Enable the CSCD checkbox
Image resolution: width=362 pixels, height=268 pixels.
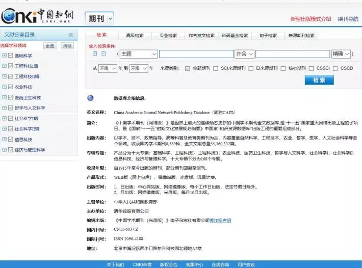tap(335, 68)
